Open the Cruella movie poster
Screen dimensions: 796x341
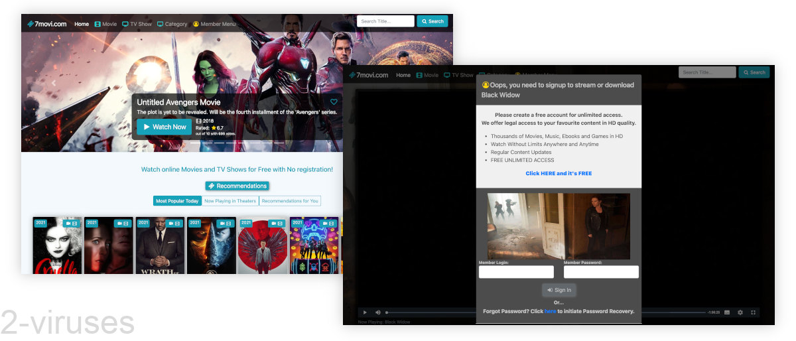point(57,245)
